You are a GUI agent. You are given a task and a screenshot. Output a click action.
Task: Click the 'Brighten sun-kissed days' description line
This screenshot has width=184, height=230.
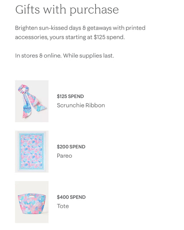(80, 28)
